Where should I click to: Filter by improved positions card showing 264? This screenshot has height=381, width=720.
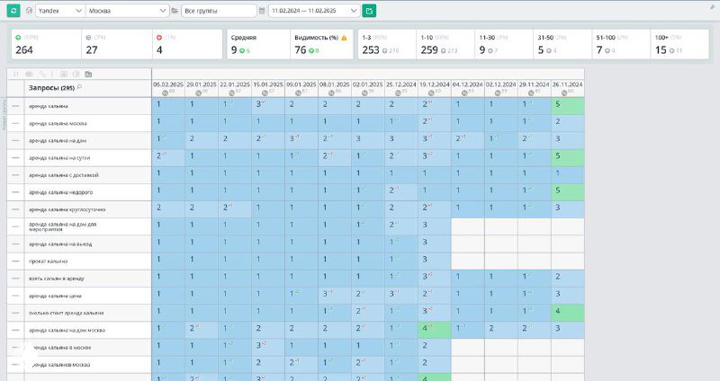[47, 44]
